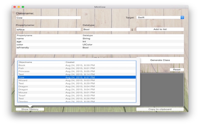The height and width of the screenshot is (125, 200).
Task: Click the Classname input field containing Cow
Action: point(48,17)
